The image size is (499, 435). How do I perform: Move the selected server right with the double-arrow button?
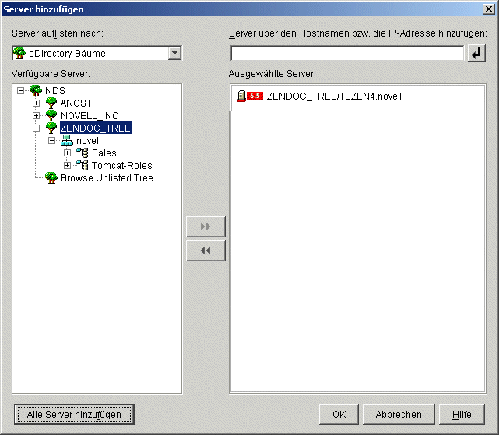click(x=206, y=226)
